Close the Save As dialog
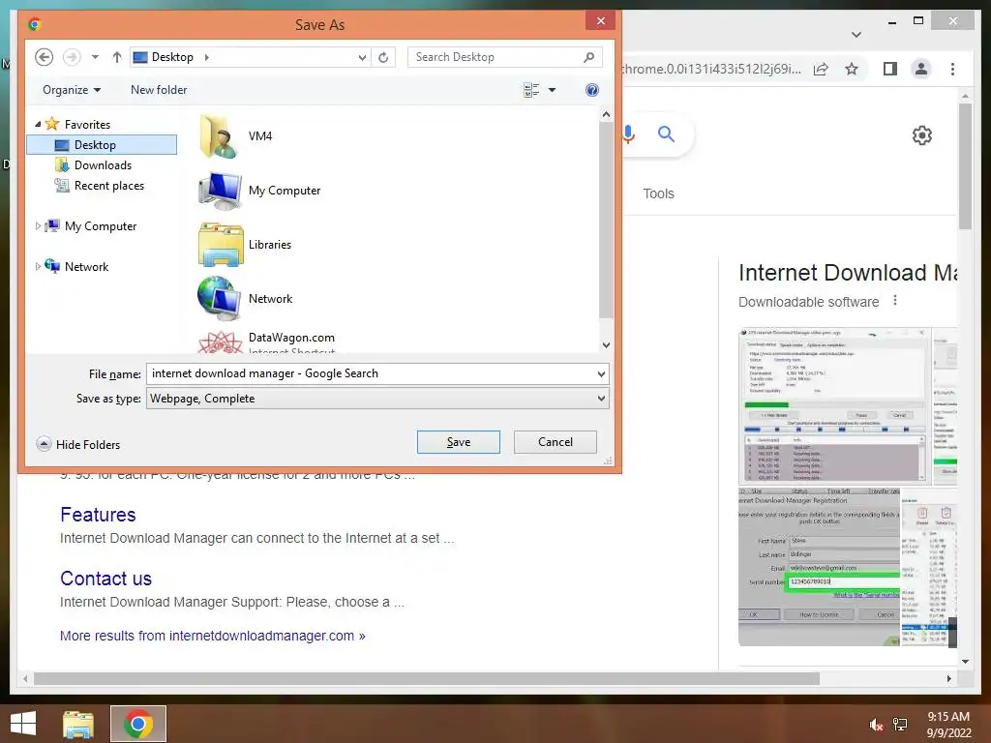991x743 pixels. 600,21
